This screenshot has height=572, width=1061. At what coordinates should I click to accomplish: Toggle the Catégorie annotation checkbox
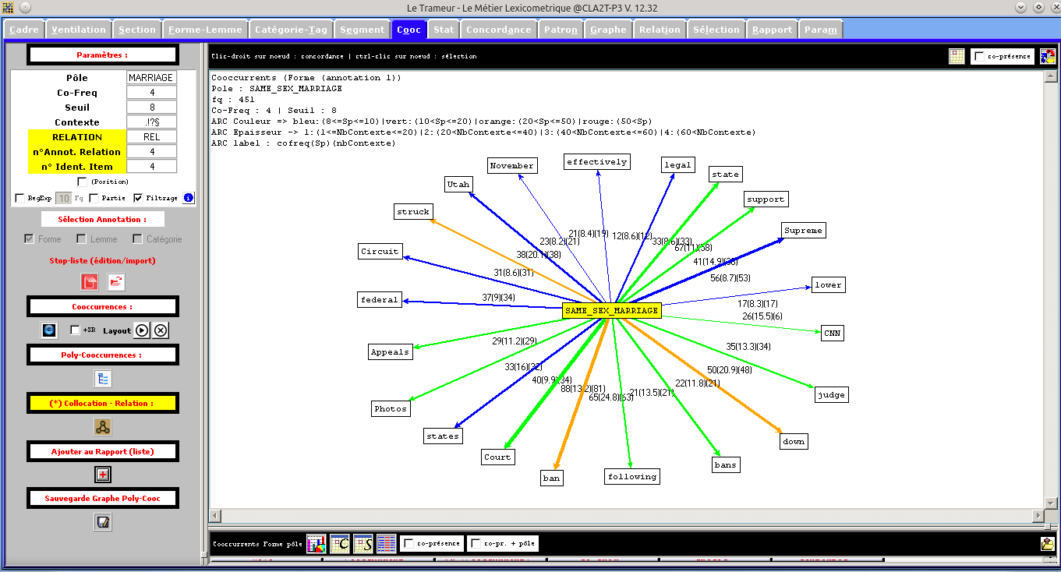[137, 239]
